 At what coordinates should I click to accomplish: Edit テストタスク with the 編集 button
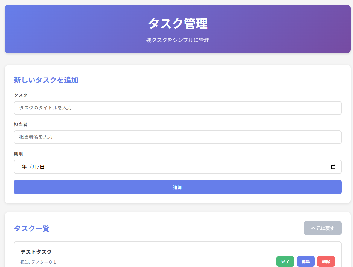(x=305, y=262)
